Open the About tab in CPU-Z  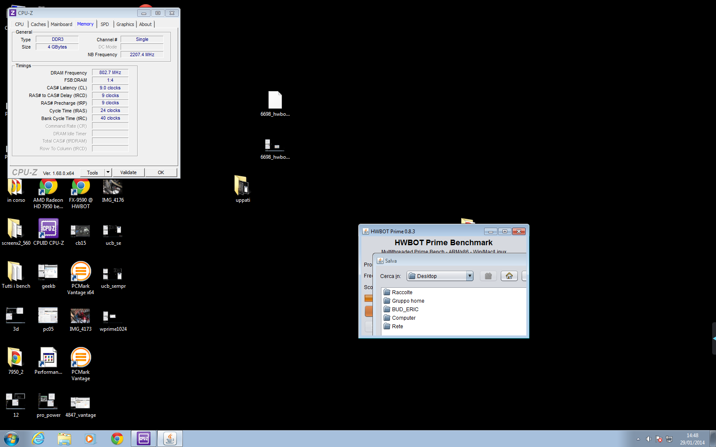click(145, 24)
